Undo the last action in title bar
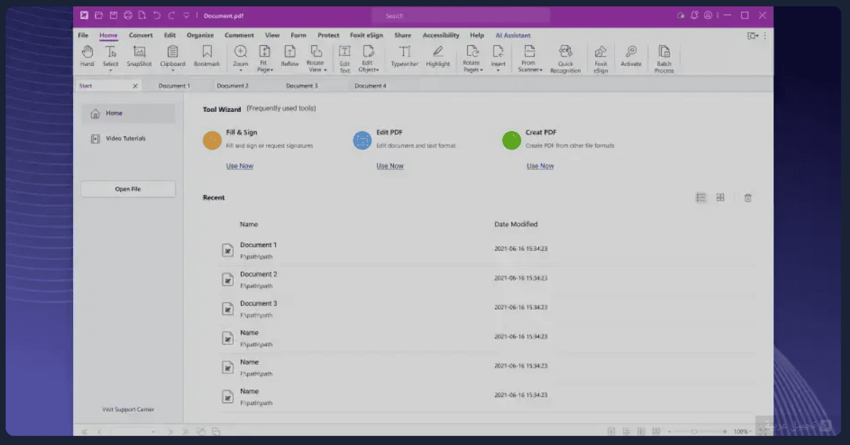 tap(157, 15)
